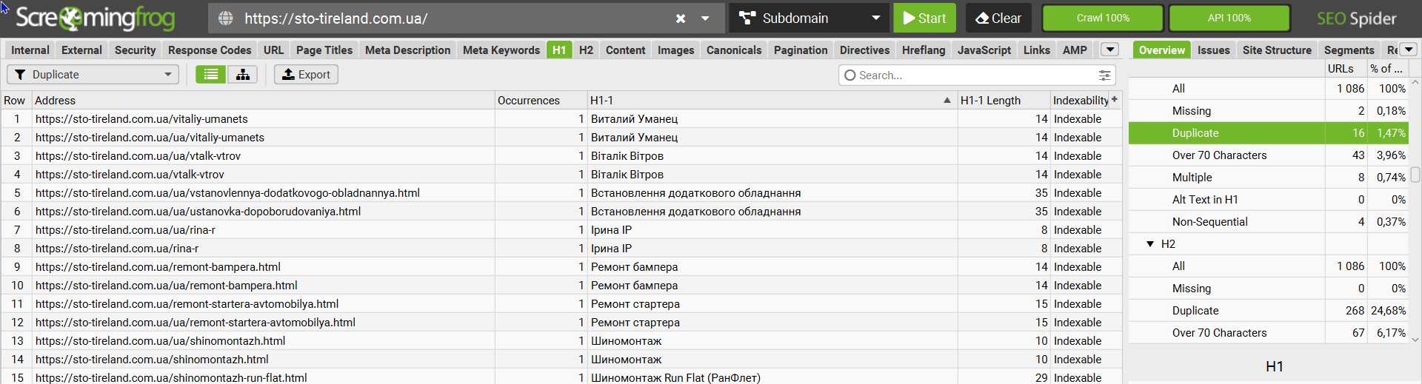Image resolution: width=1422 pixels, height=384 pixels.
Task: Click the Crawl 100% progress bar
Action: [1103, 18]
